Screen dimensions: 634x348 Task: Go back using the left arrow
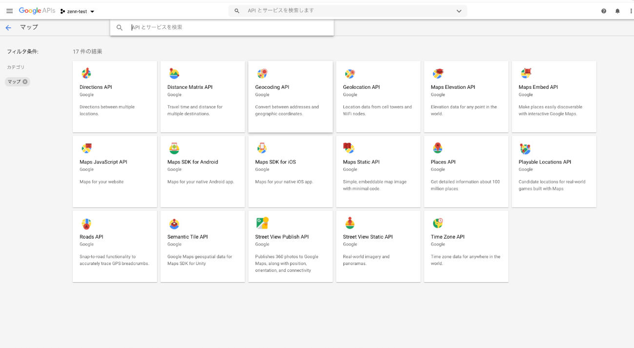coord(8,28)
